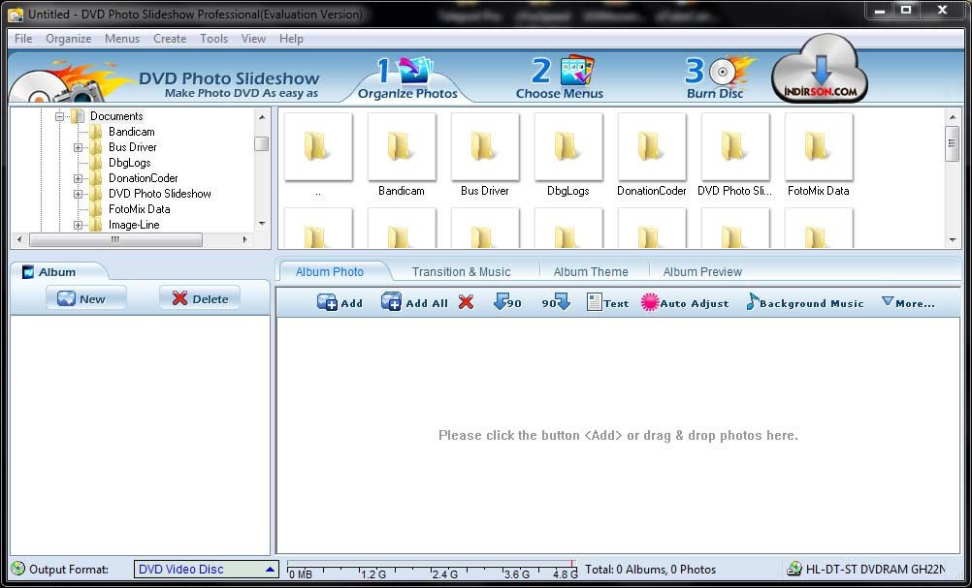Open the More... dropdown menu
The image size is (972, 588).
click(x=908, y=302)
